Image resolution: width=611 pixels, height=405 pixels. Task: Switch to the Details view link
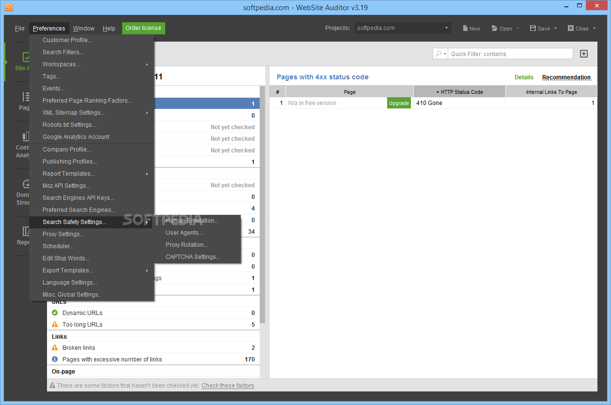[524, 77]
